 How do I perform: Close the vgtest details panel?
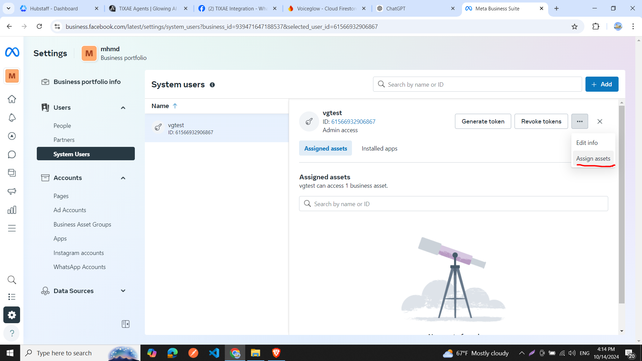pos(600,121)
